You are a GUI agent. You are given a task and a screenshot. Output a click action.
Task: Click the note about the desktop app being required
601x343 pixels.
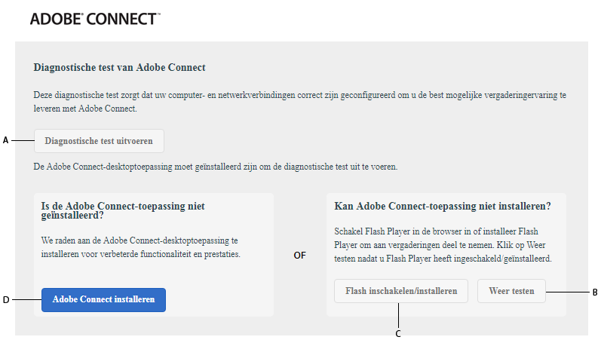pyautogui.click(x=215, y=166)
